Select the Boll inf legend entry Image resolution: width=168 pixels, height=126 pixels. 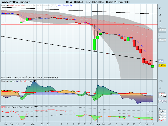coord(36,6)
